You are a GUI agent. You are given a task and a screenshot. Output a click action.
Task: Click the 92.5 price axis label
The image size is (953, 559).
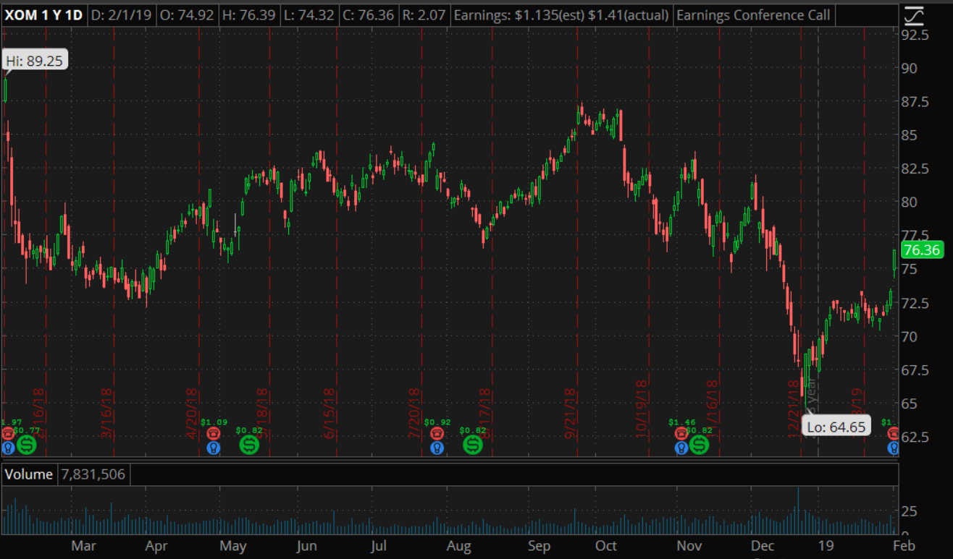[917, 35]
